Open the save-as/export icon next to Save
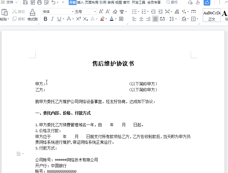The width and height of the screenshot is (228, 173). [33, 2]
